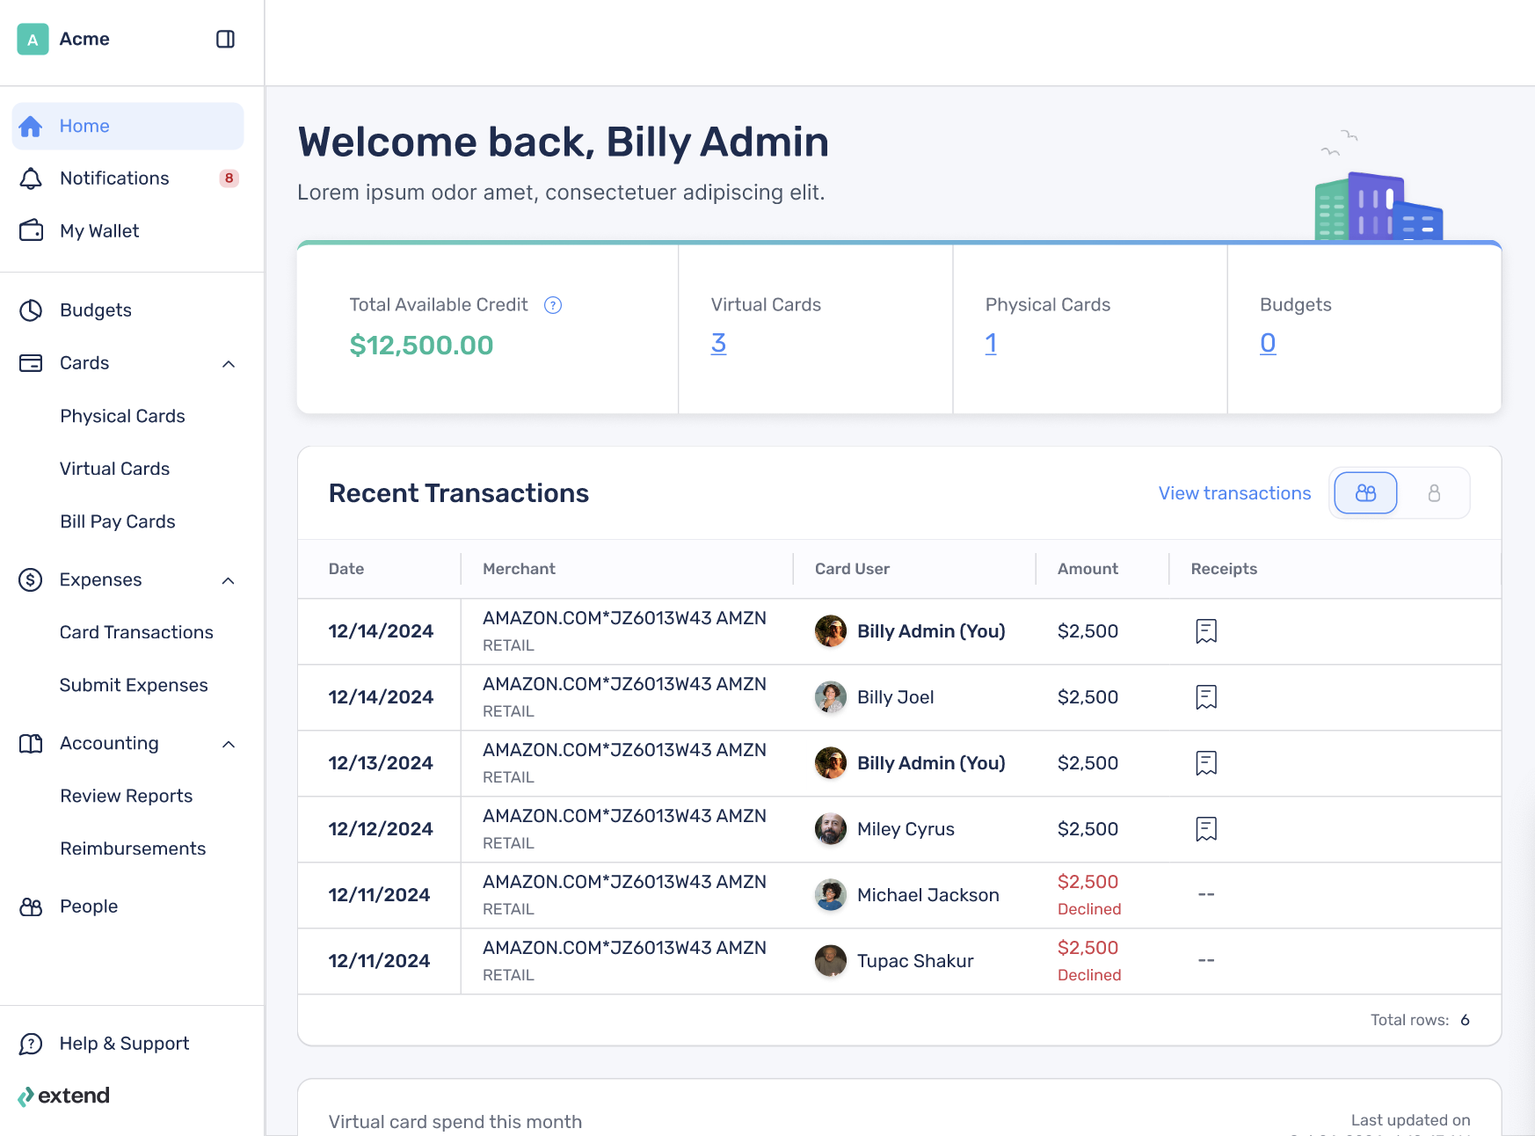The width and height of the screenshot is (1535, 1136).
Task: Open Bill Pay Cards submenu item
Action: 118,521
